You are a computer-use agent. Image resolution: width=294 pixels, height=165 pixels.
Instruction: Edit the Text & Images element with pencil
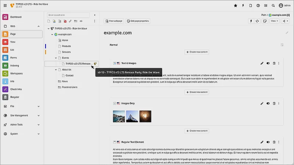262,63
